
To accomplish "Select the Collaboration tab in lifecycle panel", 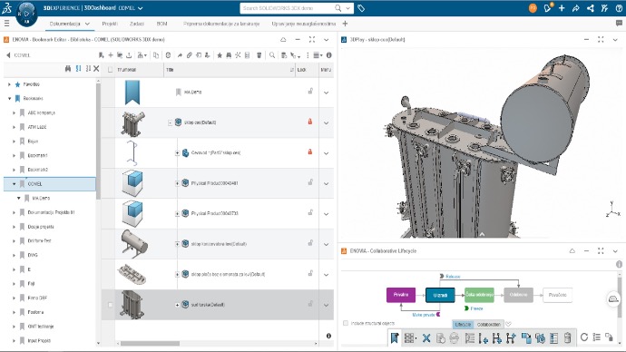I will [x=489, y=325].
